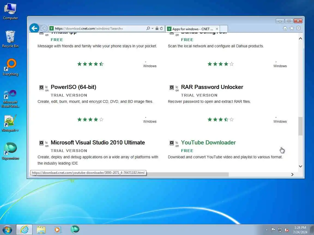Viewport: 314px width, 235px height.
Task: Select the Microsoft Visual Studio desktop shortcut
Action: 10,99
